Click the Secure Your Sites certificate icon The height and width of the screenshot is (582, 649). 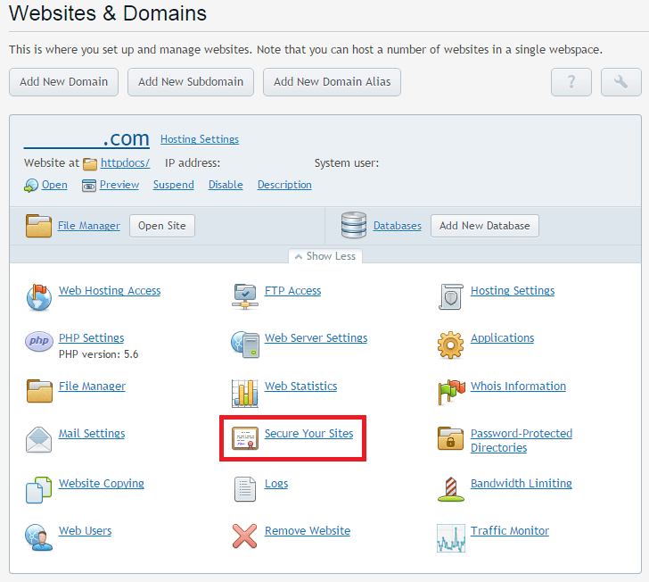(x=245, y=438)
